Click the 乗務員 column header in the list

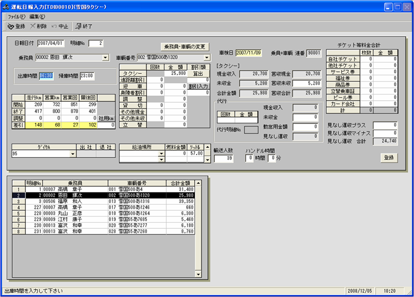75,183
